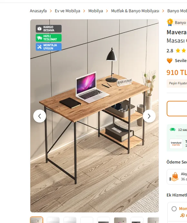Click the shopping bag installment icon
This screenshot has width=187, height=223.
(174, 177)
